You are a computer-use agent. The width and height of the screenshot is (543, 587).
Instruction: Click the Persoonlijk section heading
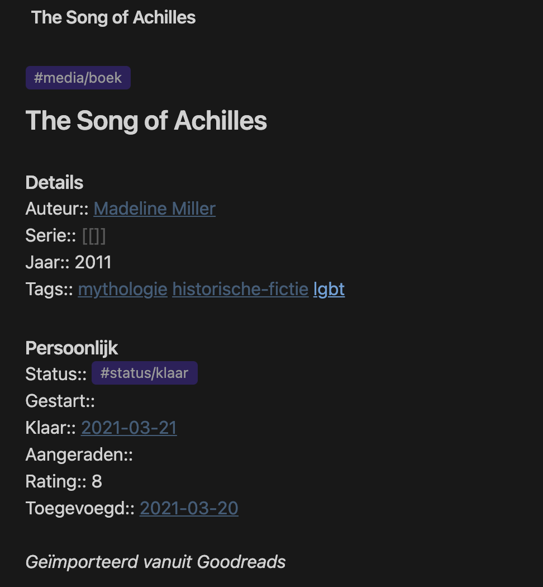(x=72, y=348)
